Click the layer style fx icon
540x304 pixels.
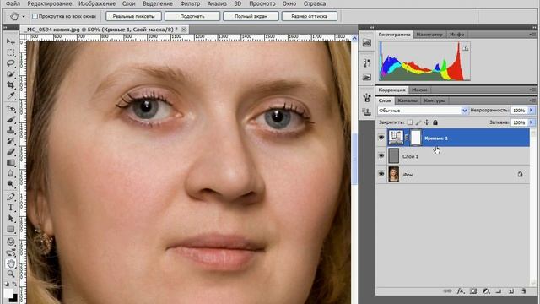pos(461,291)
